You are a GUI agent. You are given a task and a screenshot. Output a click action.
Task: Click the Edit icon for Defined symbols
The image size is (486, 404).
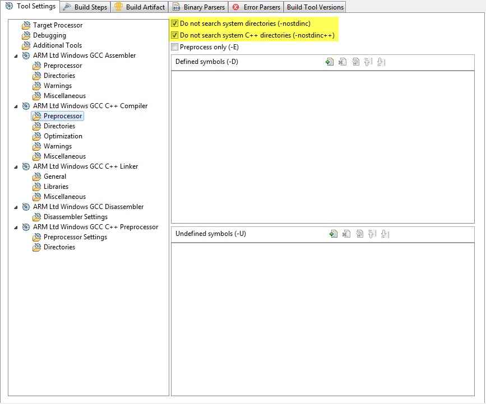pos(355,62)
